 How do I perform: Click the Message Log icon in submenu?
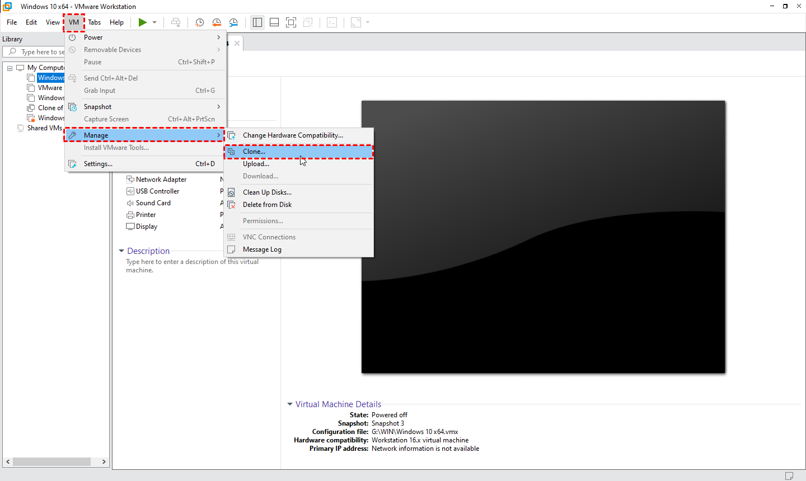[231, 249]
